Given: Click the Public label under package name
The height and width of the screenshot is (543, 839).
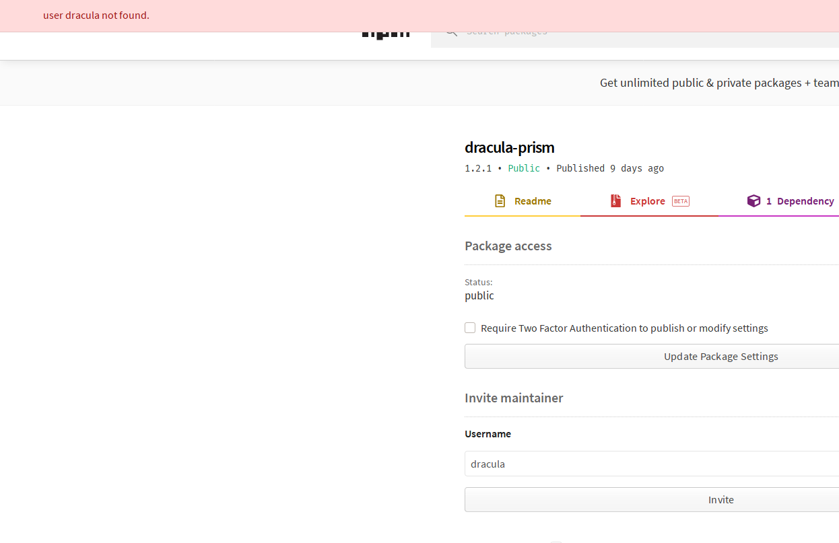Looking at the screenshot, I should pos(524,168).
